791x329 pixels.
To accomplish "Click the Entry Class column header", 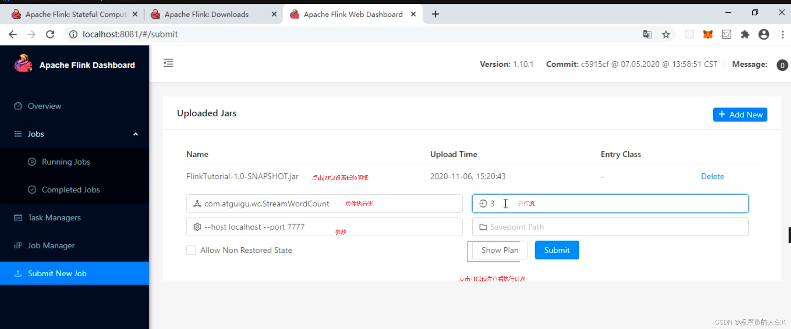I will click(621, 154).
